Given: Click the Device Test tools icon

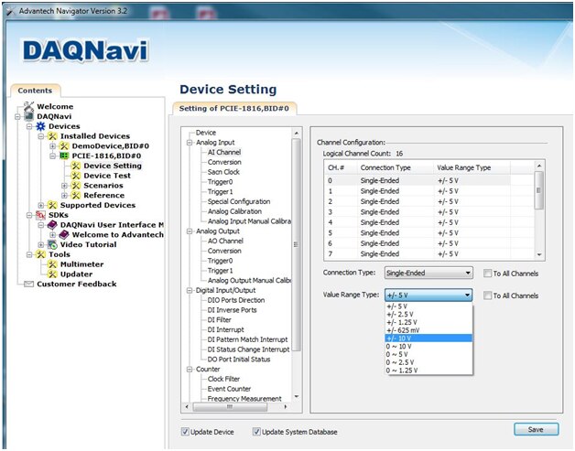Looking at the screenshot, I should 76,176.
